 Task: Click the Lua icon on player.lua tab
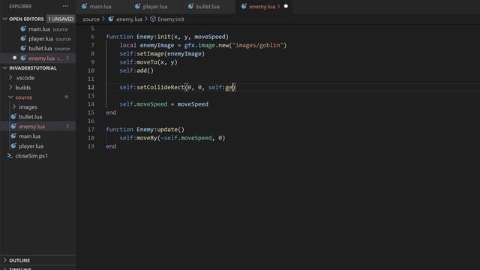(138, 6)
